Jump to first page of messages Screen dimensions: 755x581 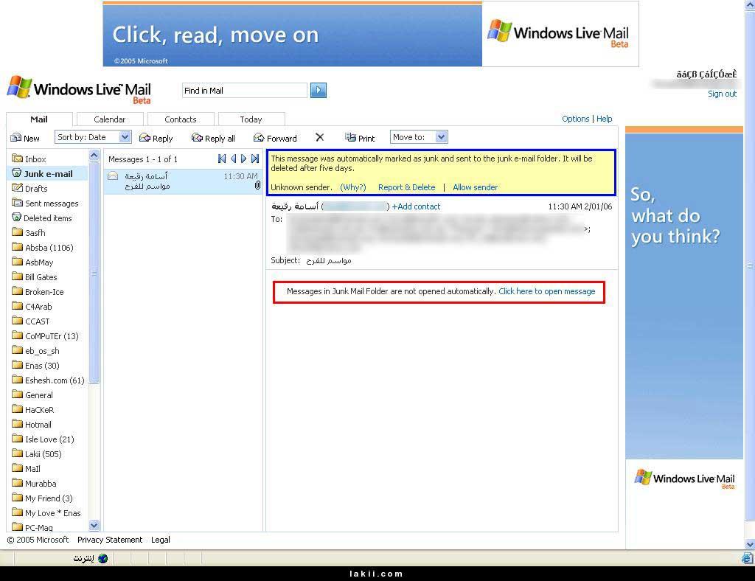[x=221, y=159]
